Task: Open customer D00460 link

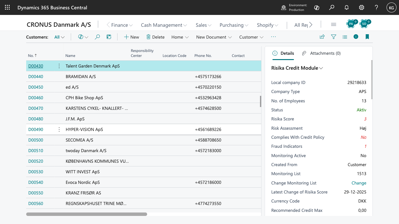Action: pos(36,98)
